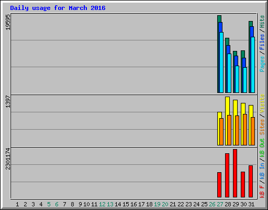Click day label 15 on x-axis
The width and height of the screenshot is (268, 210).
coord(126,204)
